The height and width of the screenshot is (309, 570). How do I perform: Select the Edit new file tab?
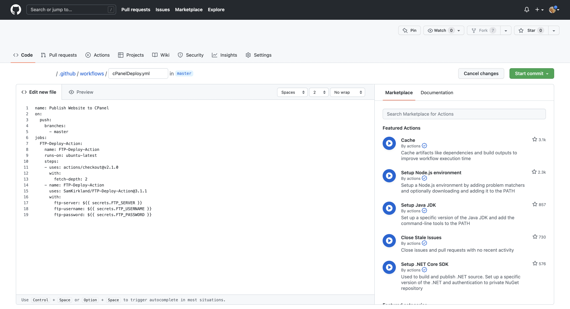tap(39, 92)
